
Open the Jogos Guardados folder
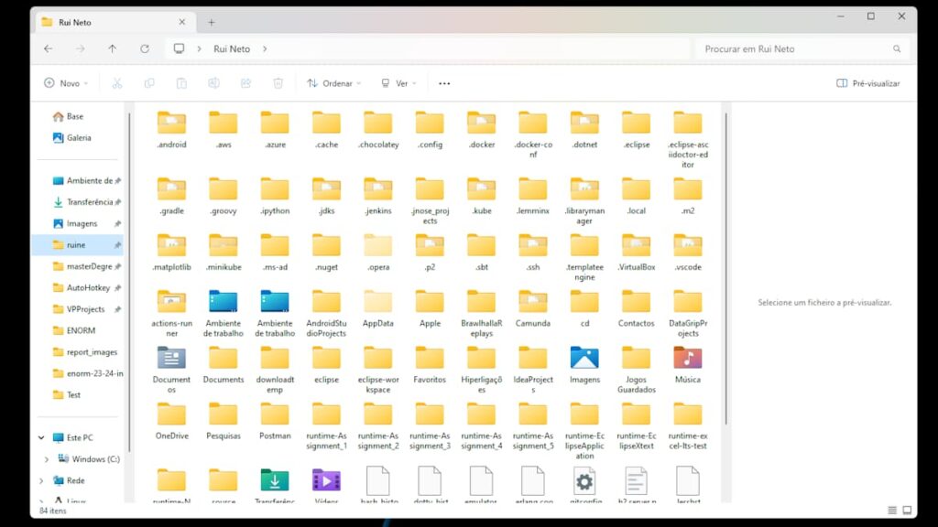(636, 369)
